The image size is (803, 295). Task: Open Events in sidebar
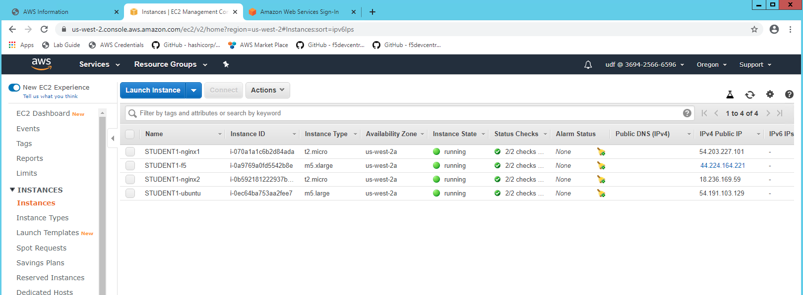coord(28,129)
